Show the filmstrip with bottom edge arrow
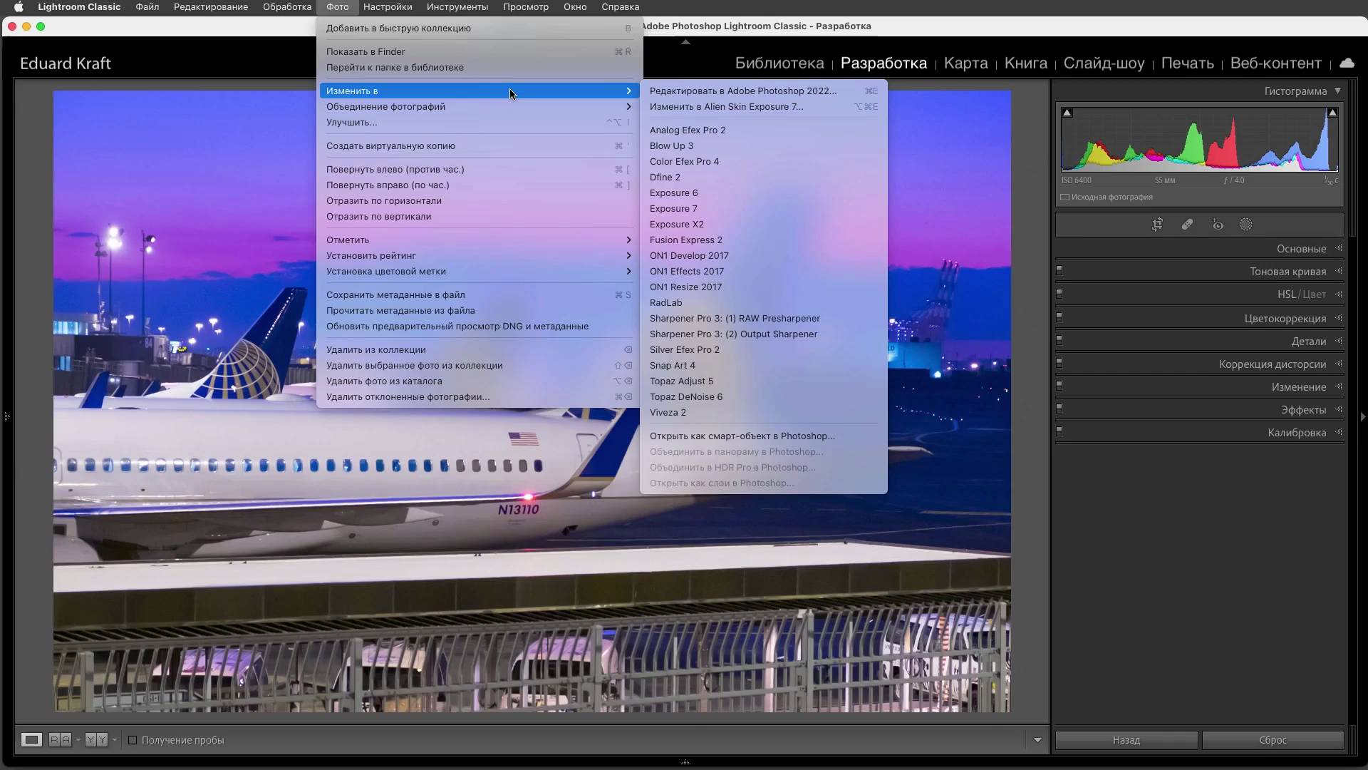The width and height of the screenshot is (1368, 770). [x=685, y=762]
